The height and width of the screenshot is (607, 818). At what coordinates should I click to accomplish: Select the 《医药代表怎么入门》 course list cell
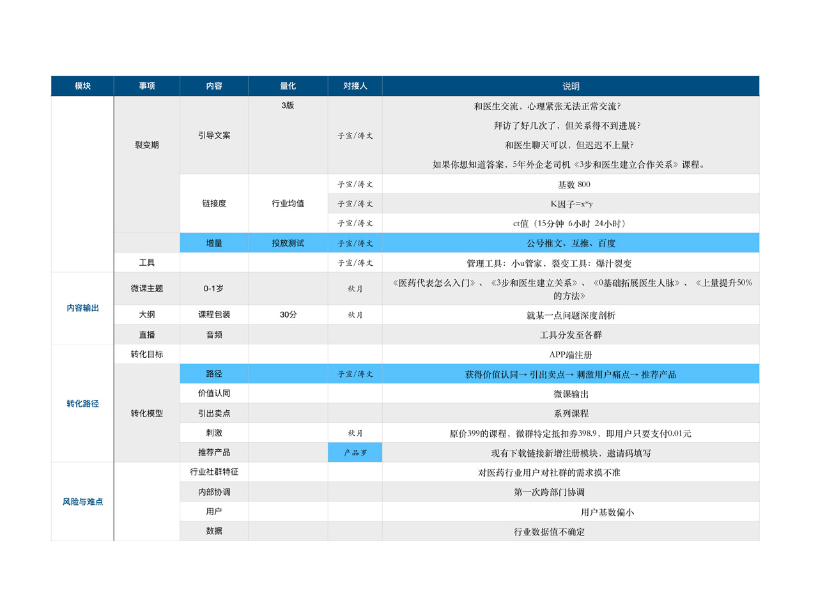pyautogui.click(x=571, y=288)
